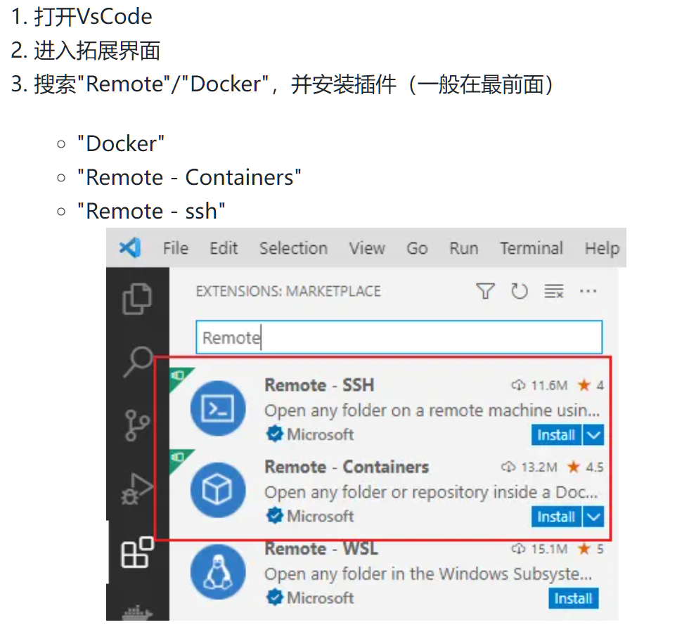Install the Remote - WSL extension

[574, 598]
